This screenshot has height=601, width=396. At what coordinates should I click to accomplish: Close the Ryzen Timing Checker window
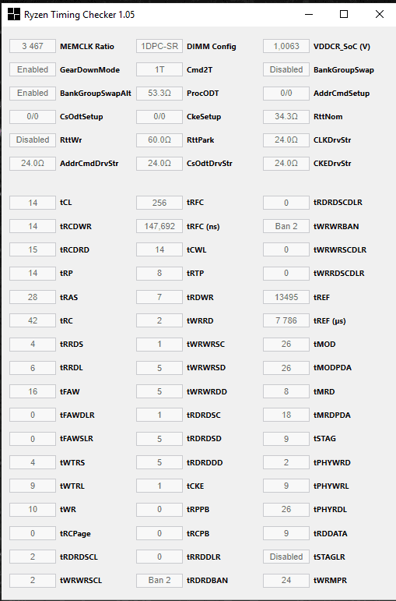(379, 15)
